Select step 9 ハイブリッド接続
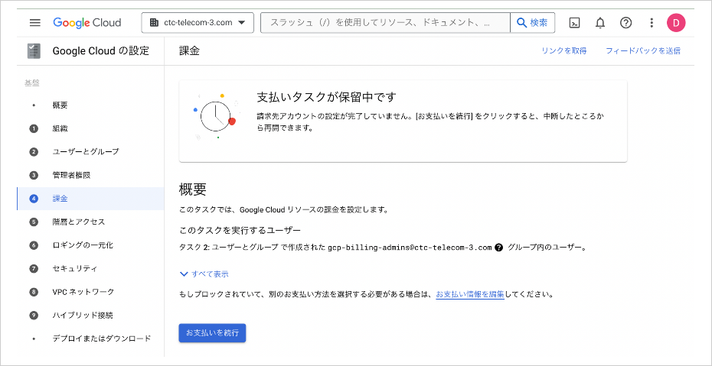 91,316
